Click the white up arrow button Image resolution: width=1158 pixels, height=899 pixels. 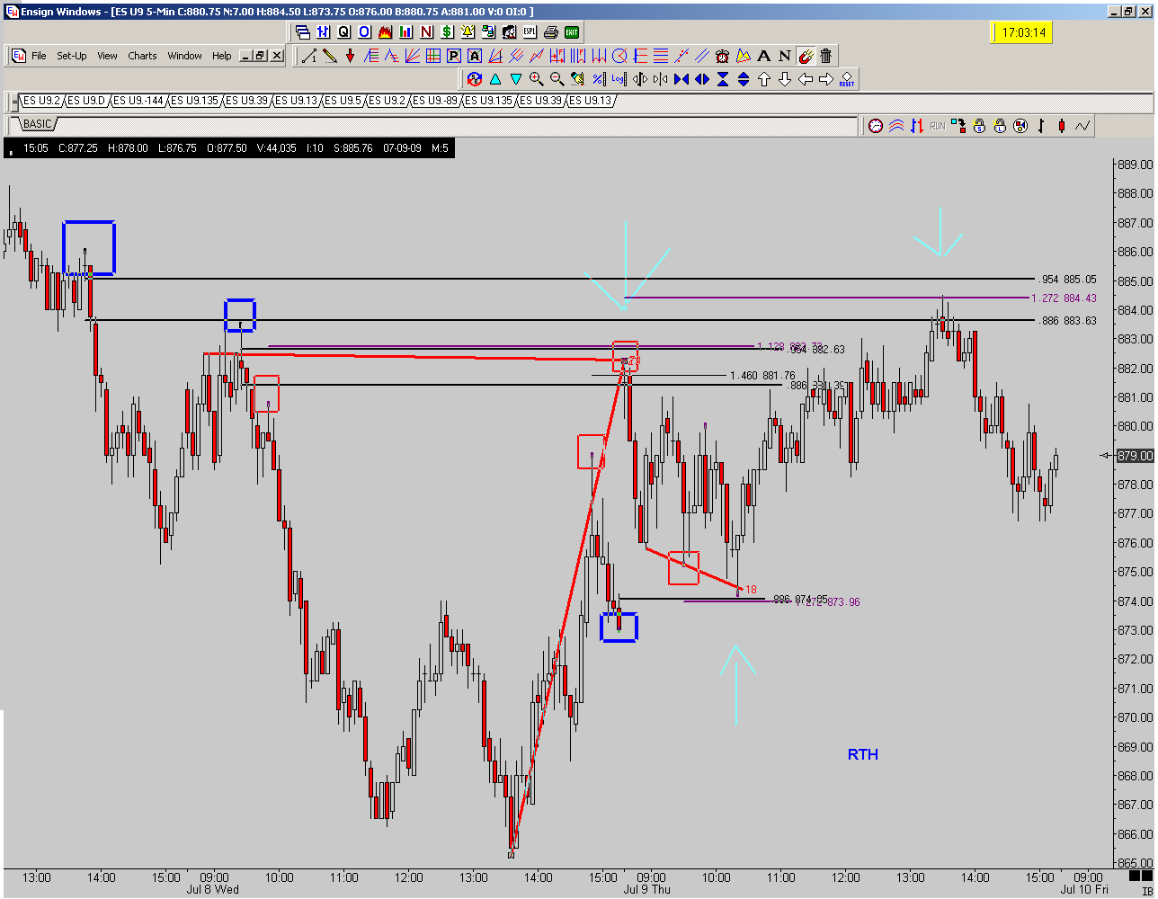tap(764, 79)
